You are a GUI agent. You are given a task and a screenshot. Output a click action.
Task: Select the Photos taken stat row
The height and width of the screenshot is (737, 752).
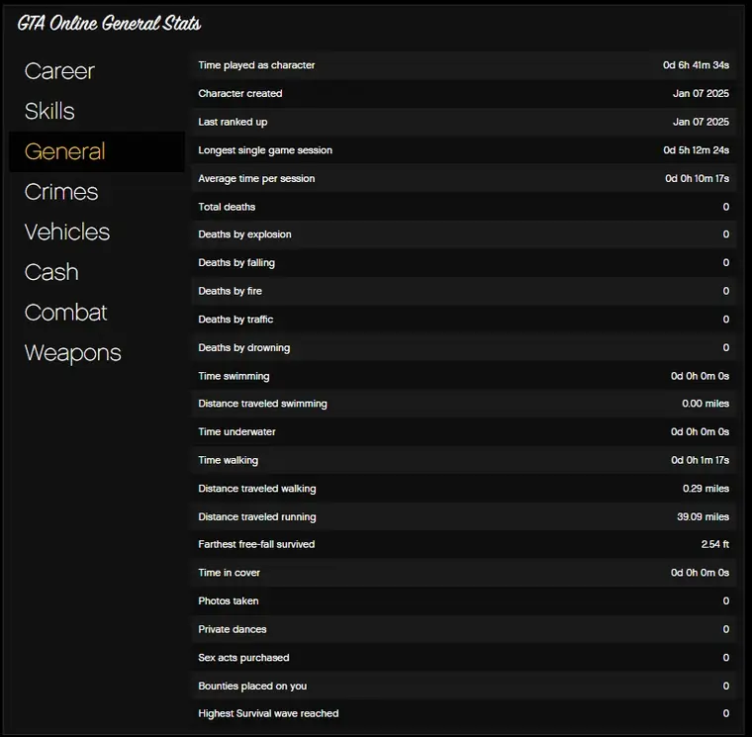[463, 601]
